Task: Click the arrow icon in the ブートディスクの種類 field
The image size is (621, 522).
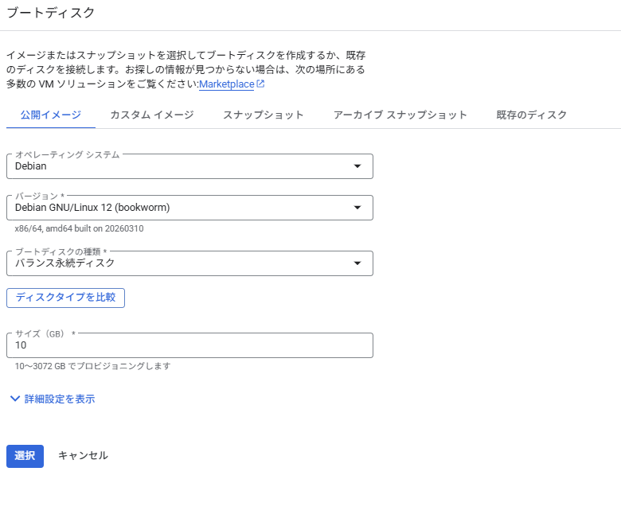Action: tap(357, 263)
